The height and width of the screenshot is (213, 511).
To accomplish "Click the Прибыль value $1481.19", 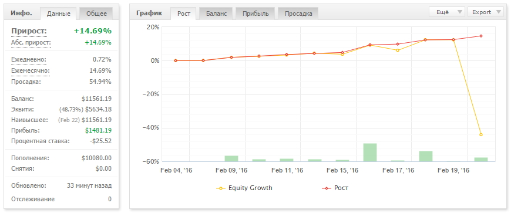I will point(99,131).
